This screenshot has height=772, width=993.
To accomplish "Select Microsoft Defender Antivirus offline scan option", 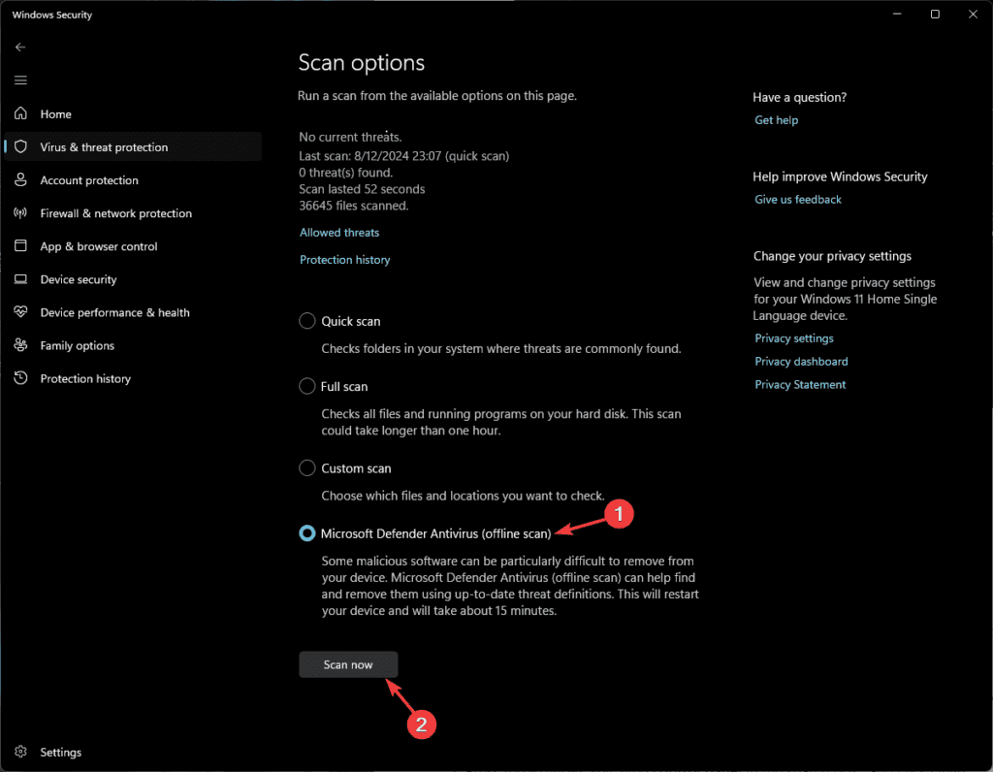I will point(307,533).
